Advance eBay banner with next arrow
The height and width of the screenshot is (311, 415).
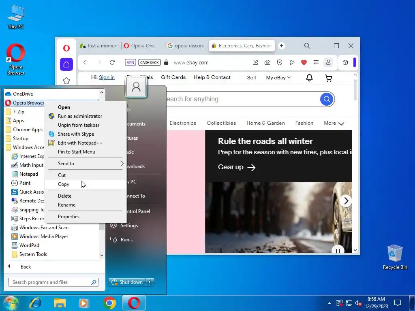[346, 201]
